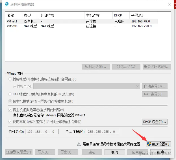
Task: Sort by the 主机连接 column header
Action: coord(98,15)
